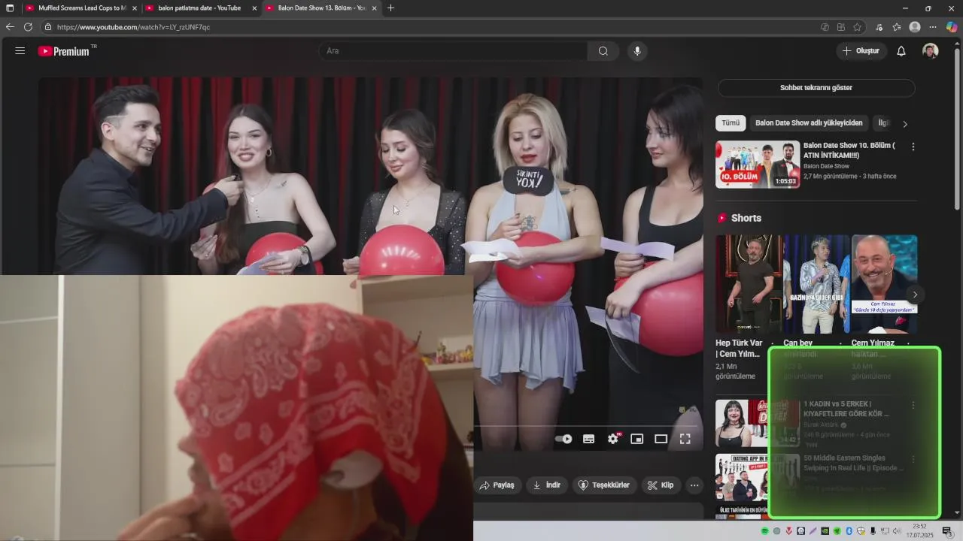Toggle subtitles in the video player

pos(589,439)
